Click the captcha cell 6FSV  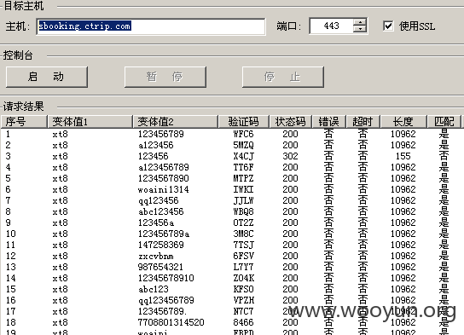pos(243,256)
